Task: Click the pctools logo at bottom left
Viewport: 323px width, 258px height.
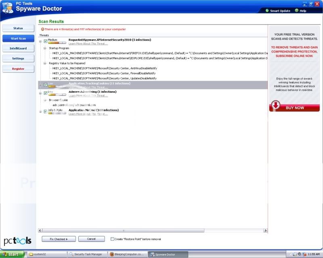Action: 18,240
